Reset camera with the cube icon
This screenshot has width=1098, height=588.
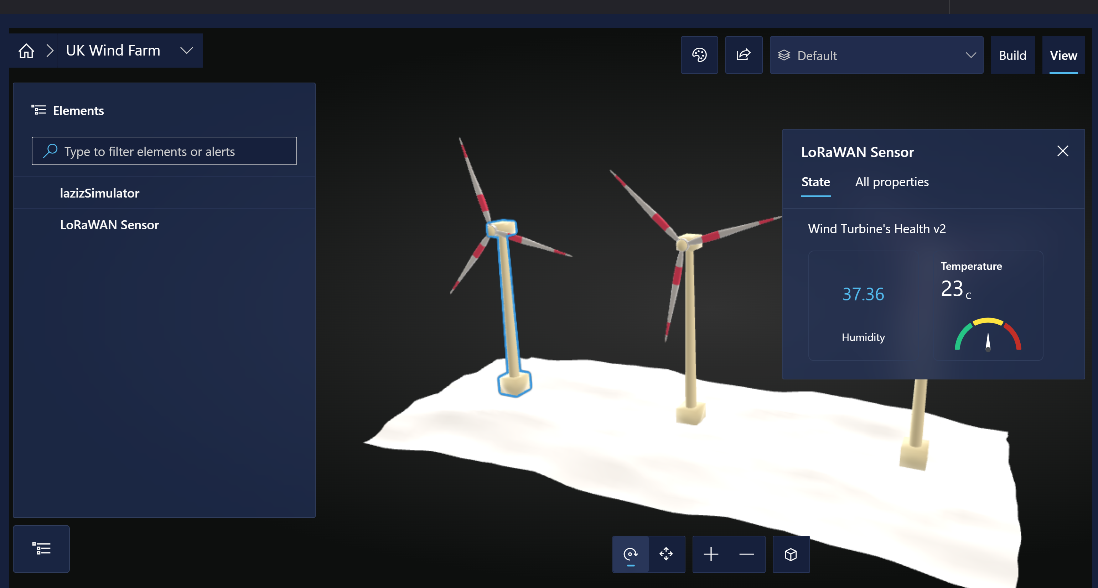[791, 554]
